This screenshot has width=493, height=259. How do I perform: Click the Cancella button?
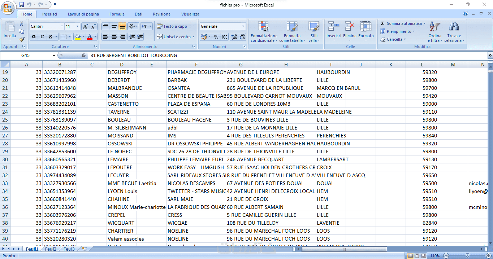point(393,39)
